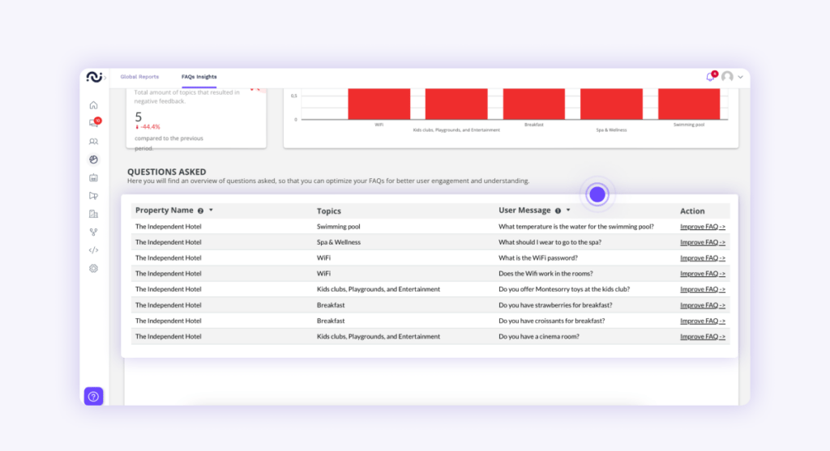Click the purple help question mark button
The height and width of the screenshot is (451, 830).
point(93,396)
